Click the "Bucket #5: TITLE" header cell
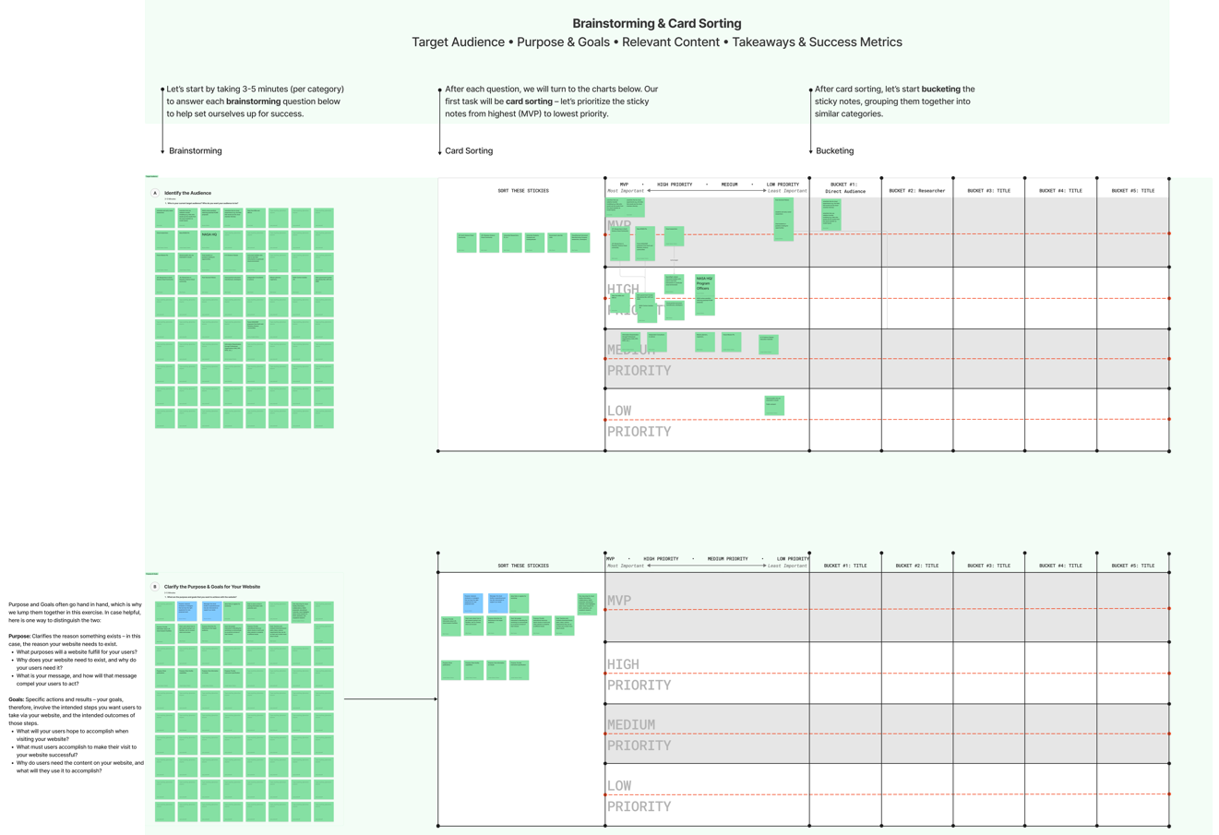Viewport: 1219px width, 835px height. [x=1132, y=190]
